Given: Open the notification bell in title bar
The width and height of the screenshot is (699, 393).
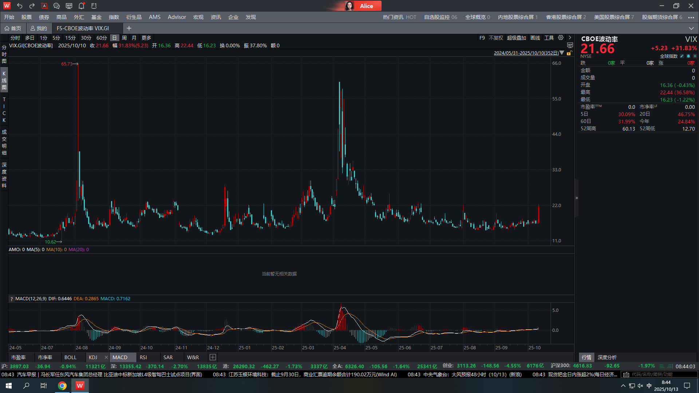Looking at the screenshot, I should pyautogui.click(x=82, y=6).
